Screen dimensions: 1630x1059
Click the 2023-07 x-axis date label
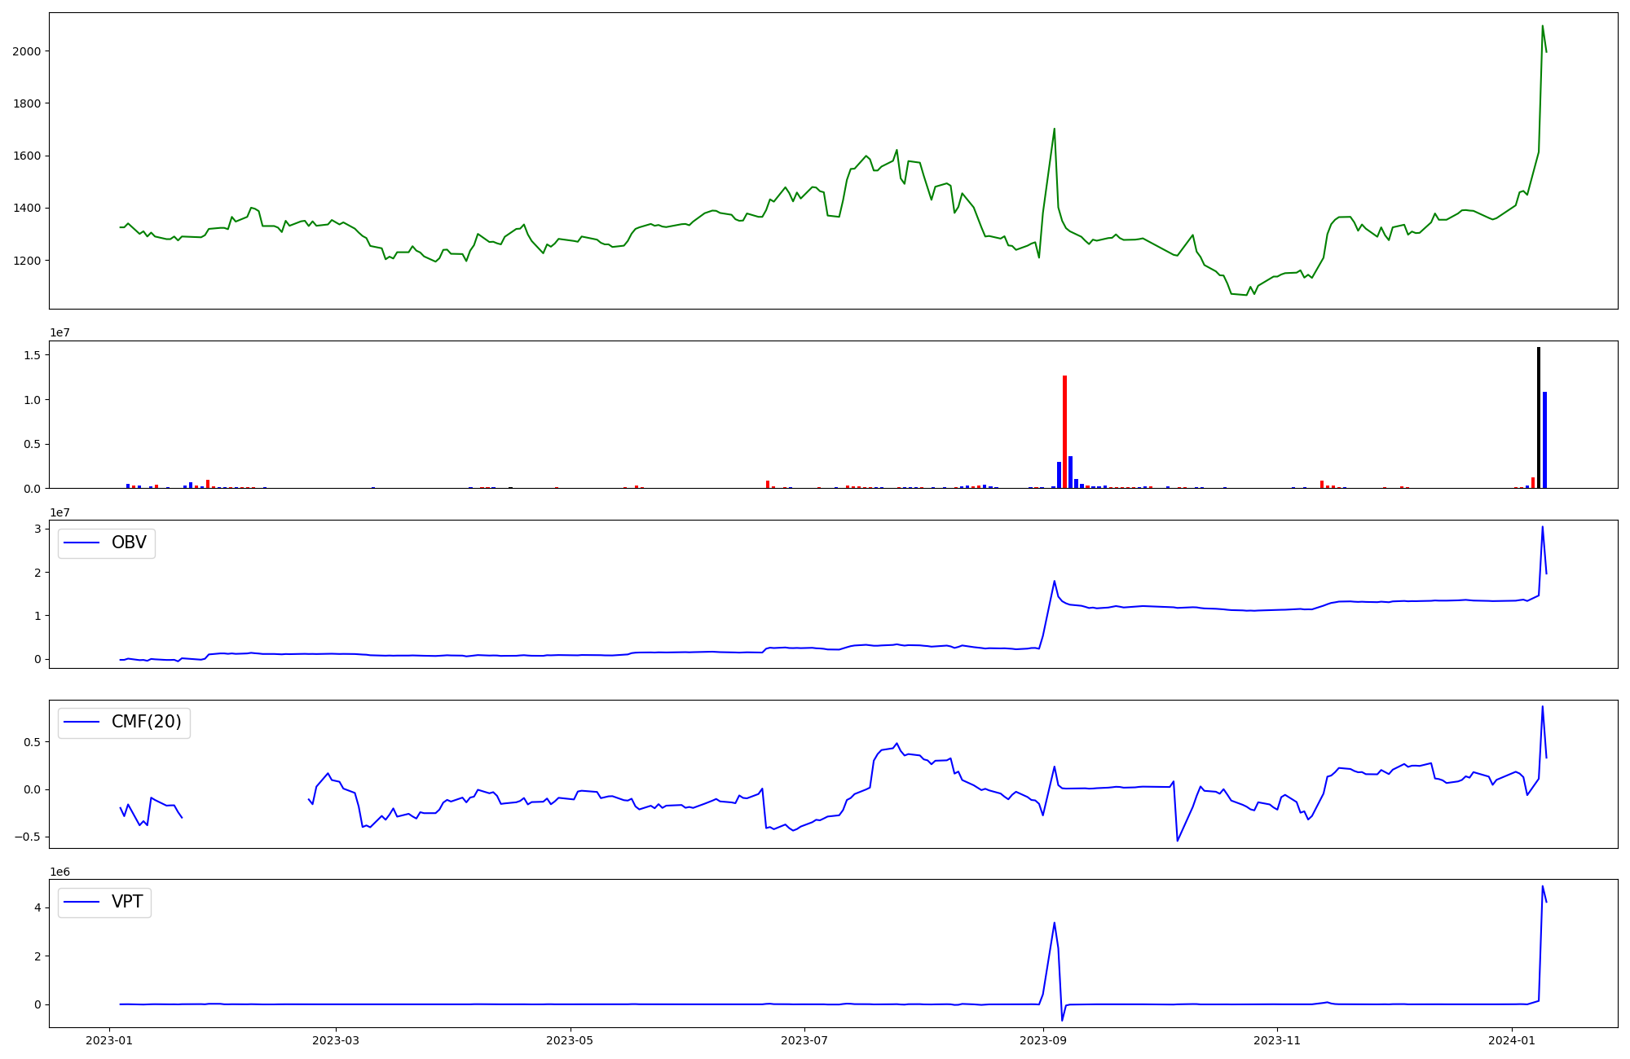click(804, 1040)
